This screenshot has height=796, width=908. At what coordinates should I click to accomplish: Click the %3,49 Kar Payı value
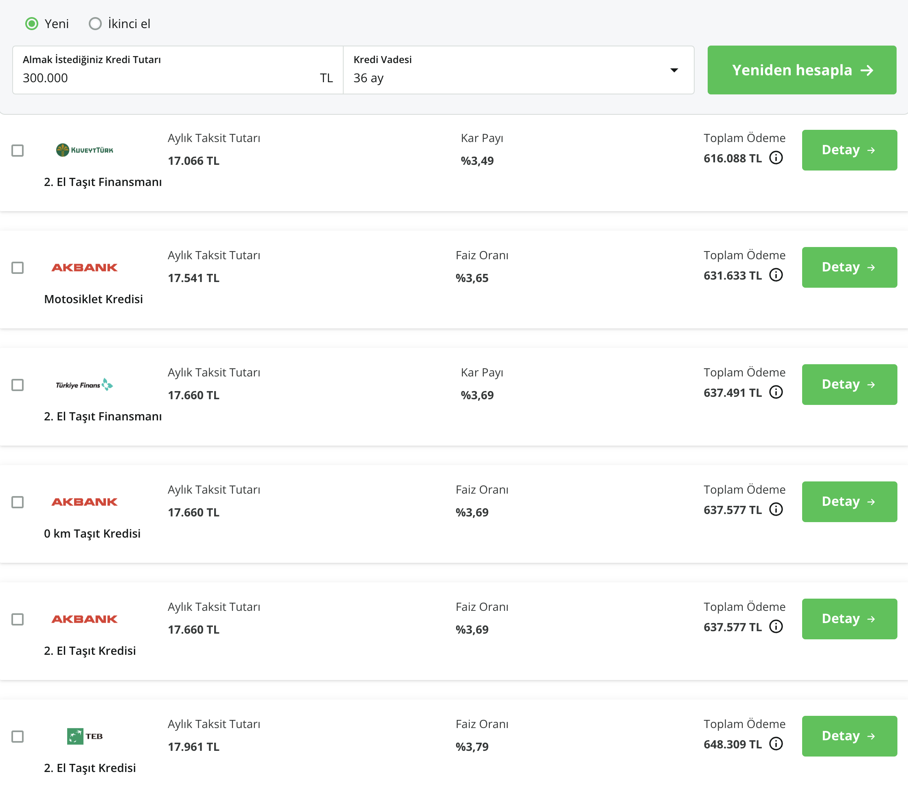[477, 161]
